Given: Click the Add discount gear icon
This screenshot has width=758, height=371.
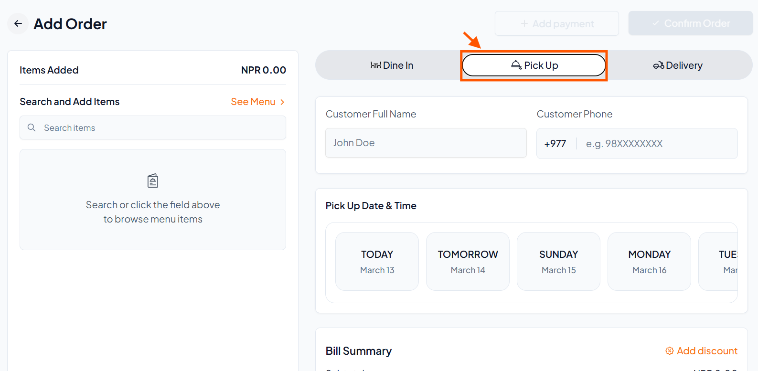Looking at the screenshot, I should click(670, 351).
